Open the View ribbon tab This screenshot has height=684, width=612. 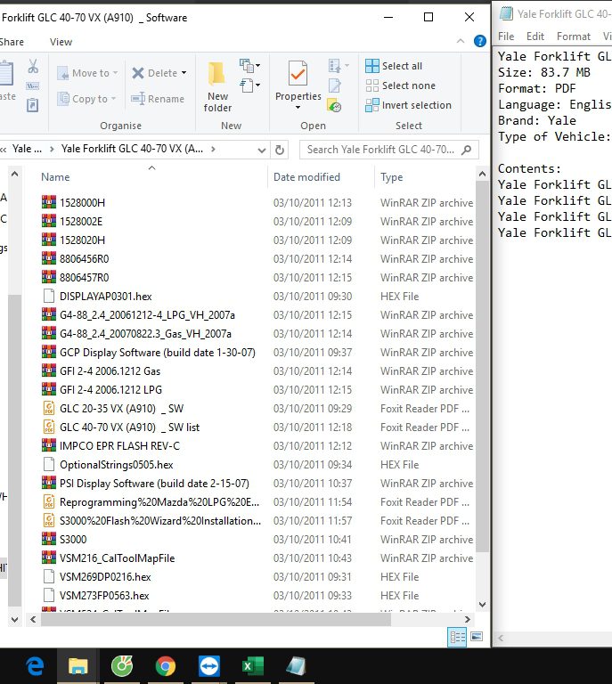coord(61,42)
